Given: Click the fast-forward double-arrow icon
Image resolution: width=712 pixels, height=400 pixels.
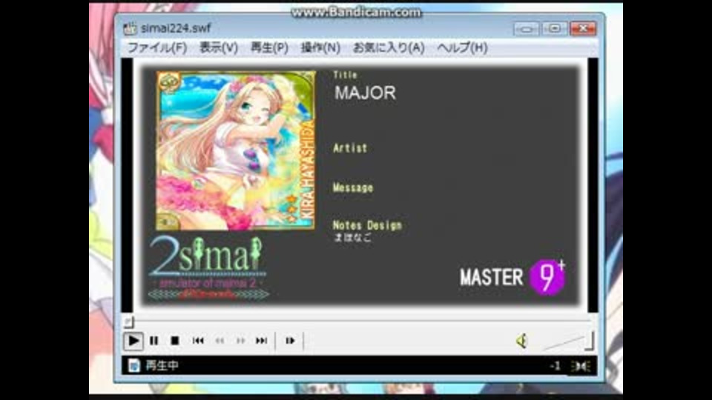Looking at the screenshot, I should click(240, 341).
